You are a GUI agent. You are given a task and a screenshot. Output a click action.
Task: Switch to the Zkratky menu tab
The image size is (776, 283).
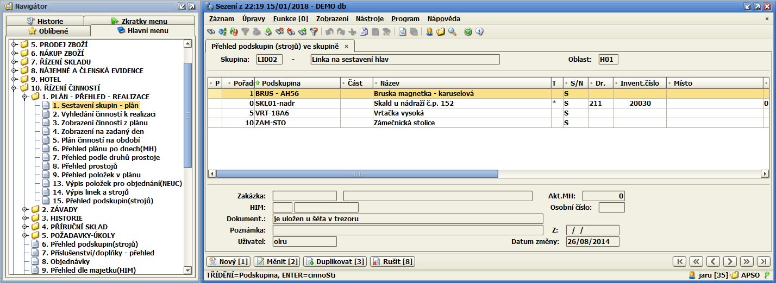point(140,21)
